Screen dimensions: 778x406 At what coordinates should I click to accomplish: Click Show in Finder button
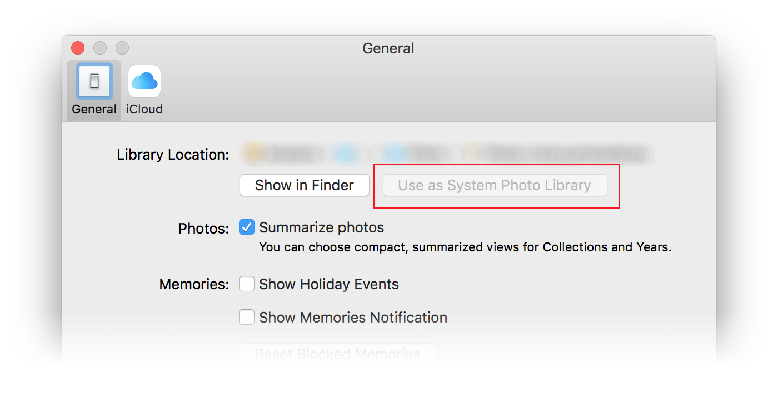coord(305,185)
